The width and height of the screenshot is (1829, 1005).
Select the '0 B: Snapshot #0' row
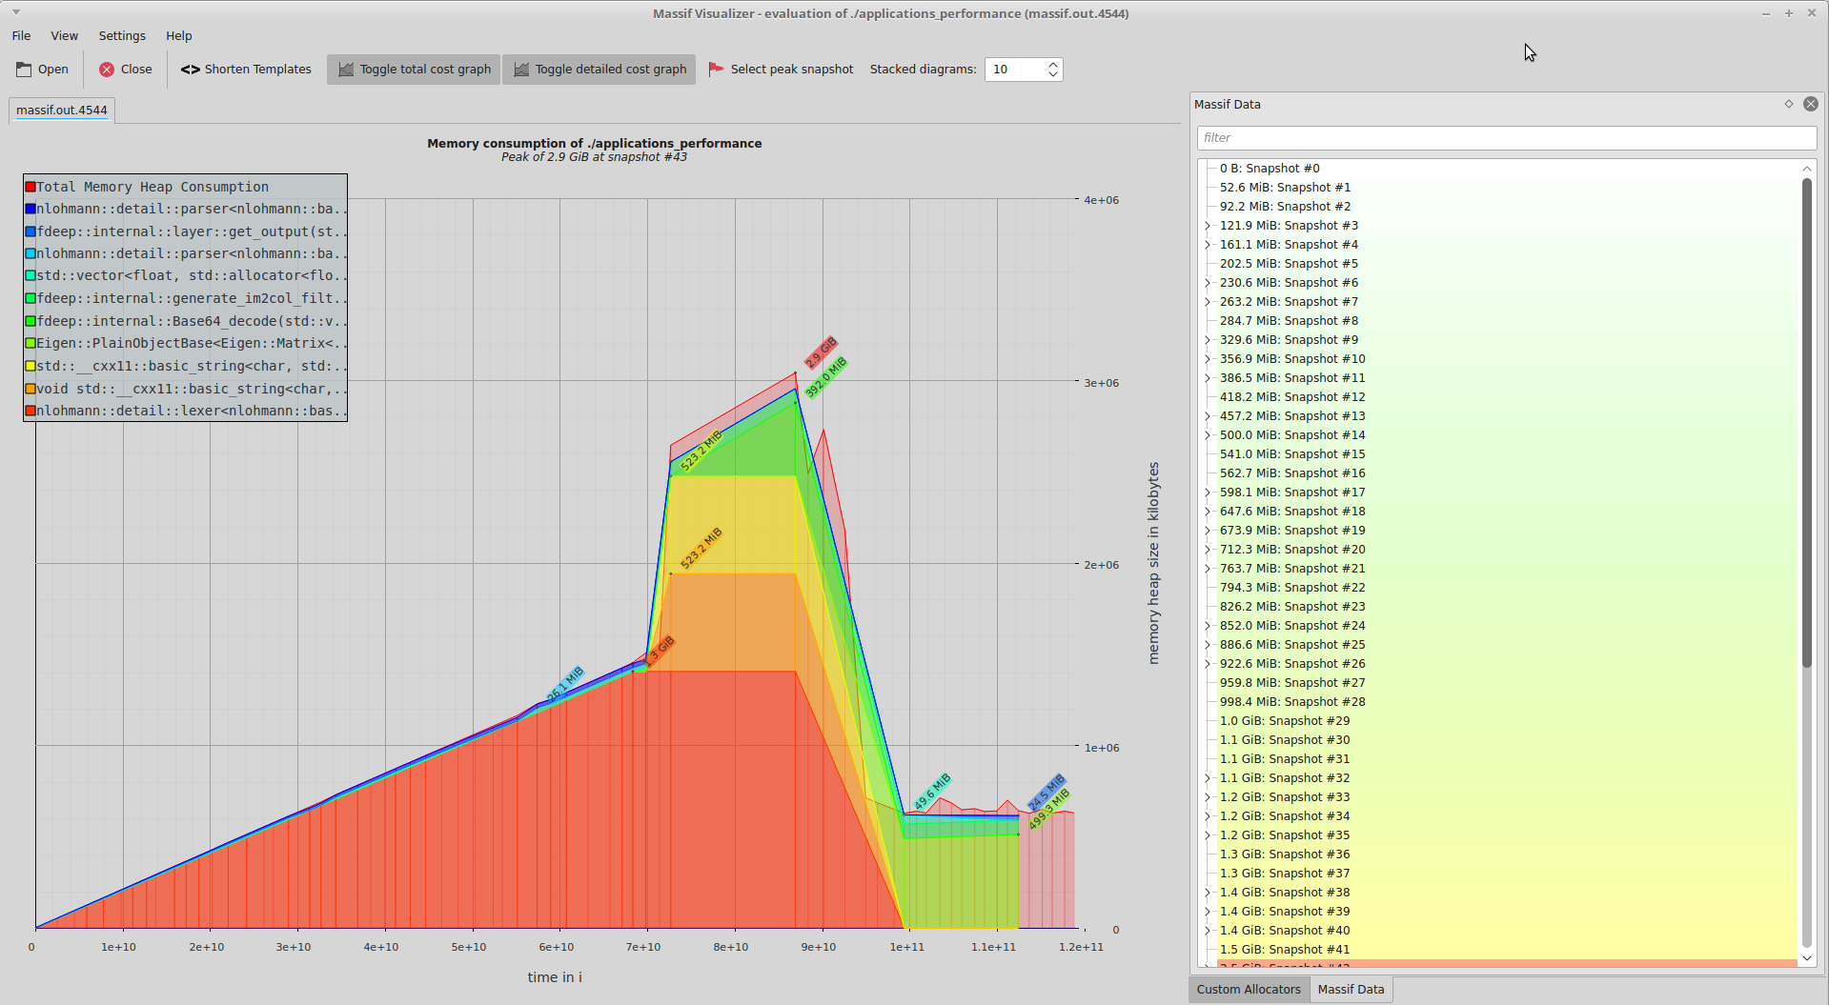point(1506,169)
